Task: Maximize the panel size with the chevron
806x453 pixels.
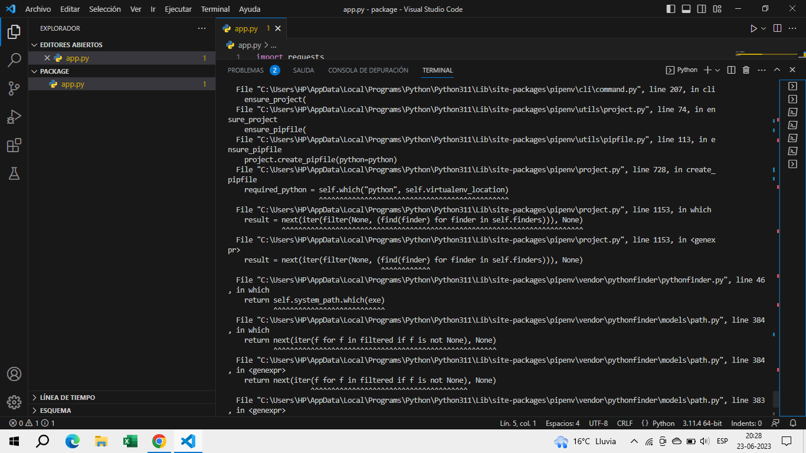Action: (x=777, y=70)
